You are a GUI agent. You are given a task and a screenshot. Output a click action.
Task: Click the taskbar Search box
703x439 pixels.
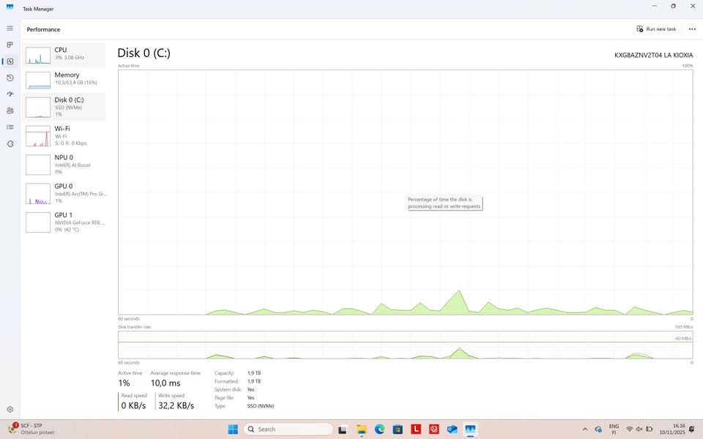click(289, 429)
